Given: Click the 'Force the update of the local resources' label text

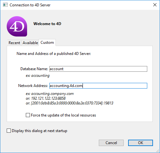Looking at the screenshot, I should (63, 115).
